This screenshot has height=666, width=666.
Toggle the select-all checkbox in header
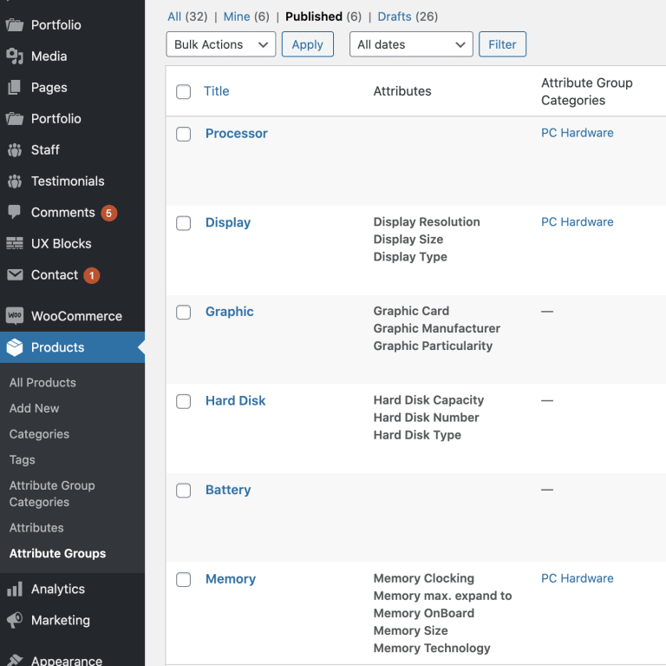point(183,92)
